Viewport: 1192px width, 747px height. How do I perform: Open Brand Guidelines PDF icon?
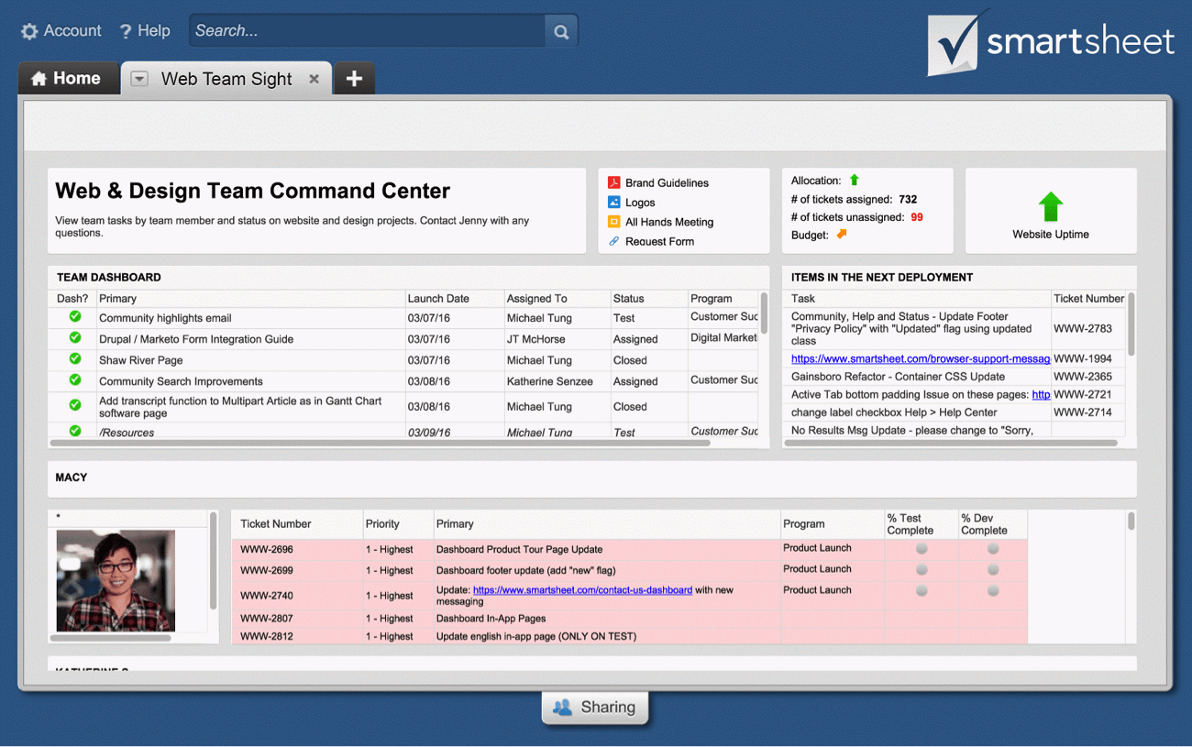[614, 182]
